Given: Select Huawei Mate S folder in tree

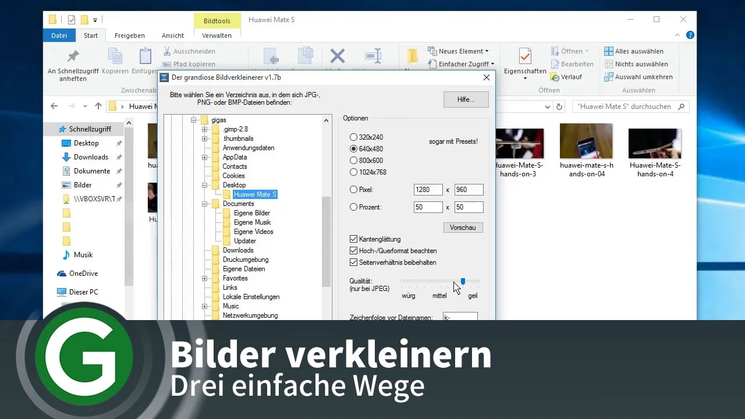Looking at the screenshot, I should point(255,194).
